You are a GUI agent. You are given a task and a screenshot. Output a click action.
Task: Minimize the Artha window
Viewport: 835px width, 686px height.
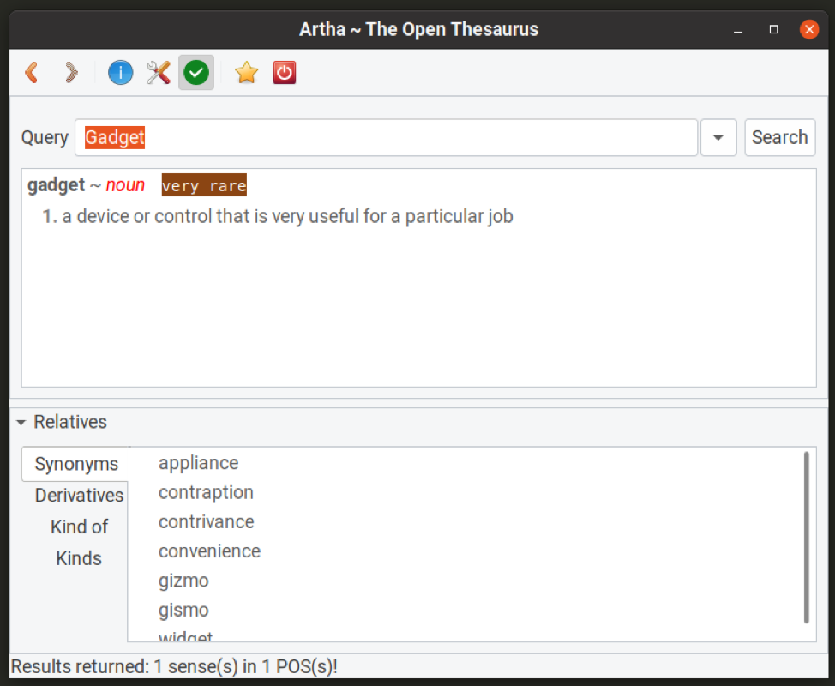point(739,29)
